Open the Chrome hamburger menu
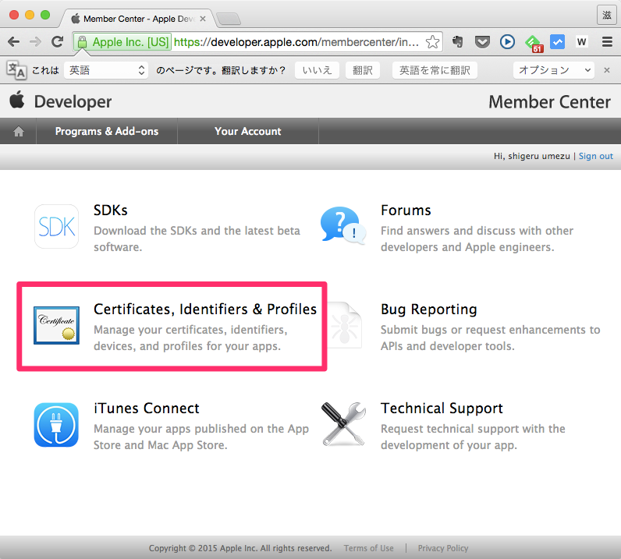This screenshot has height=559, width=621. point(607,42)
